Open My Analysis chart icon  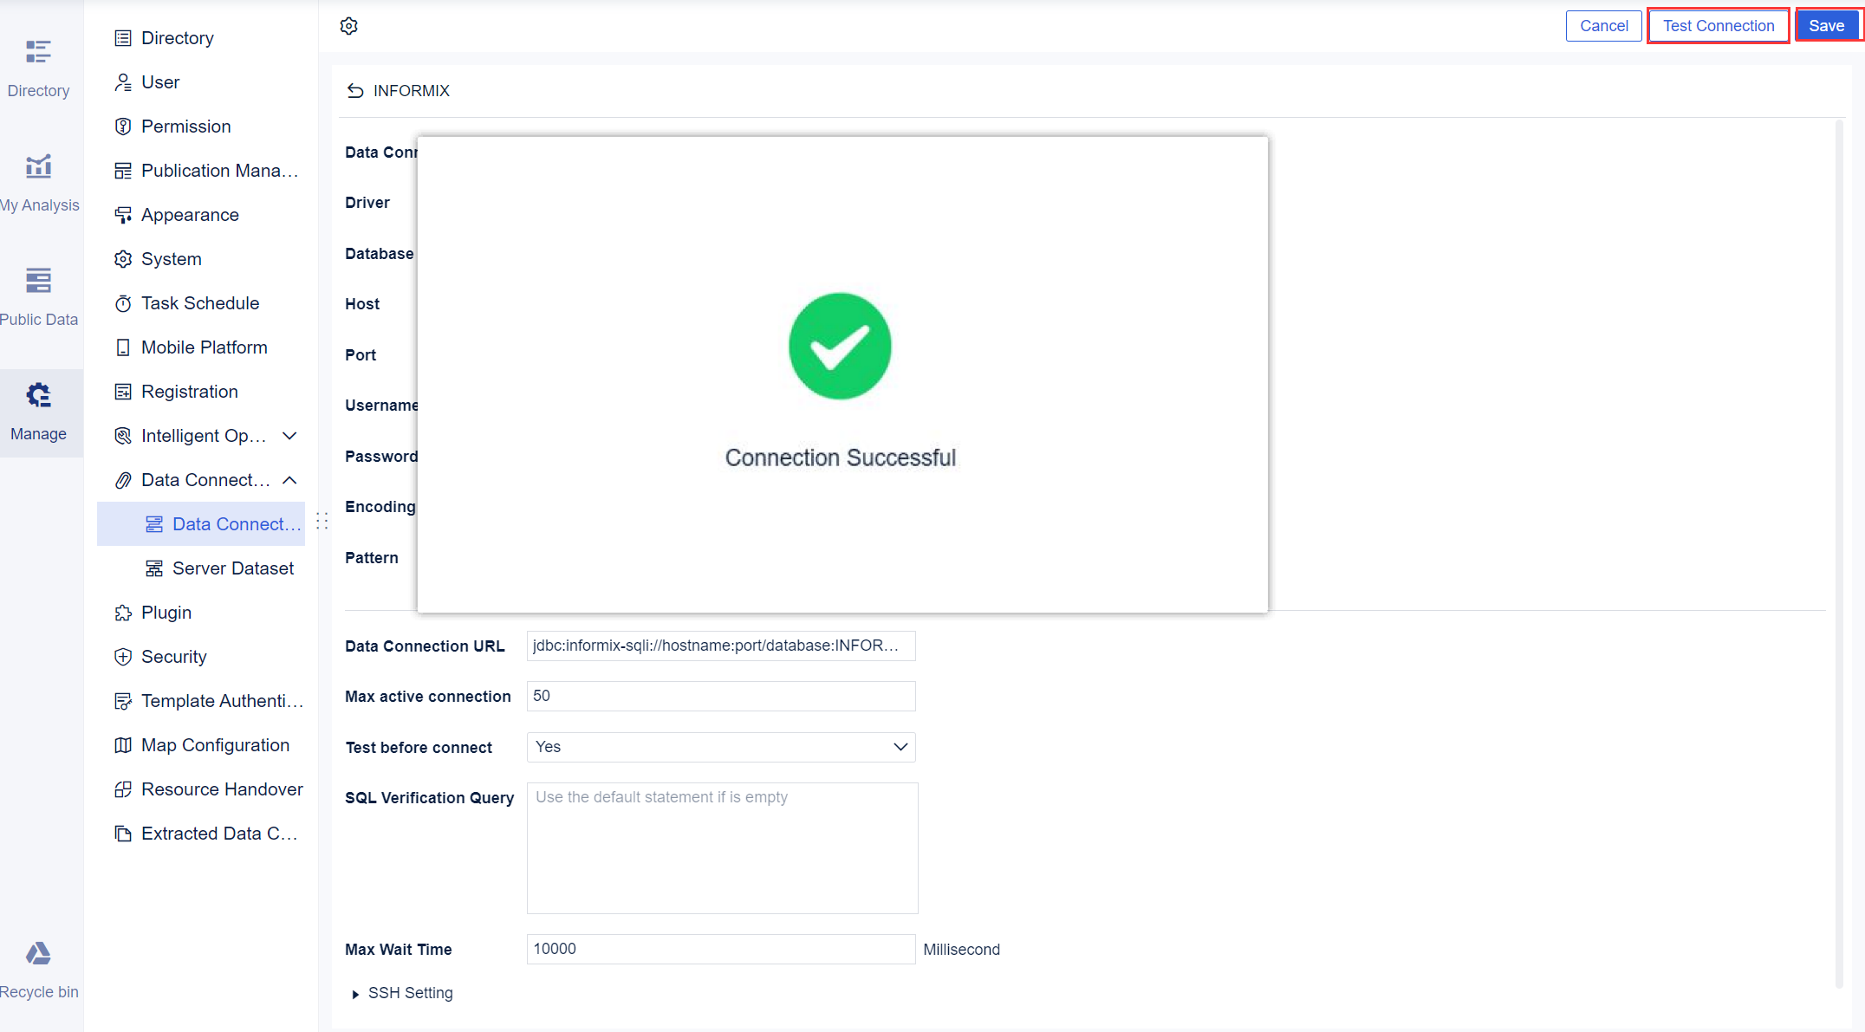coord(38,166)
